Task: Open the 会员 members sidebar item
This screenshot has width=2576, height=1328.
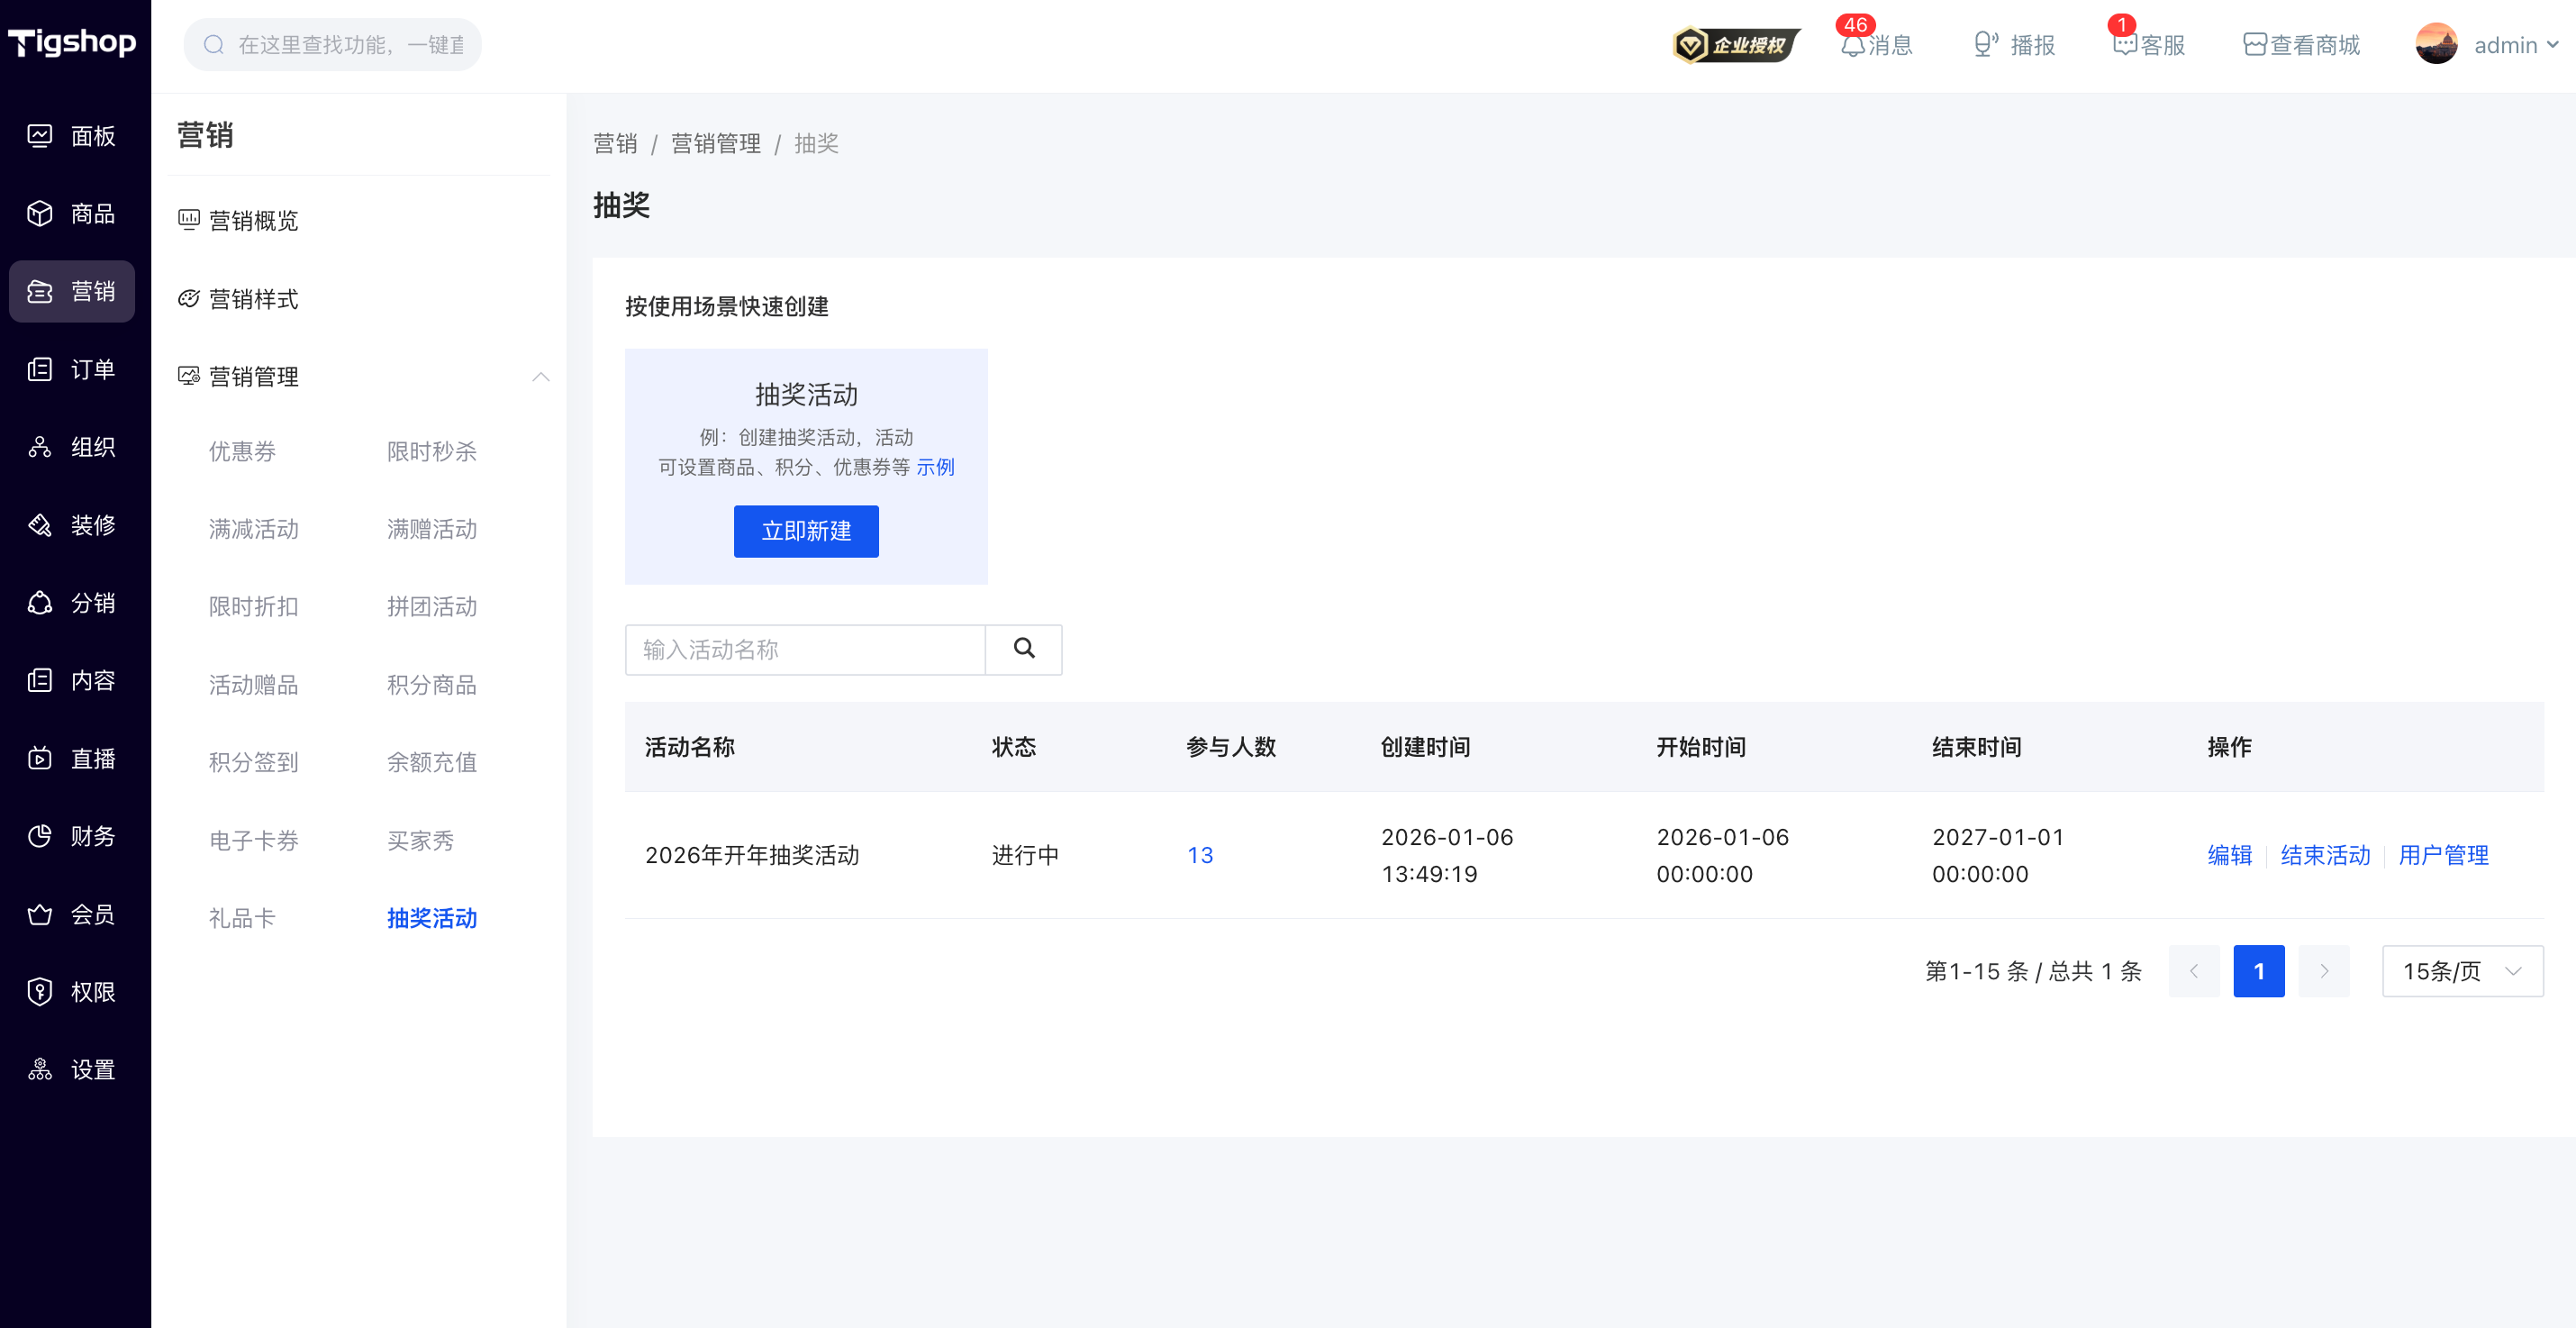Action: point(72,914)
